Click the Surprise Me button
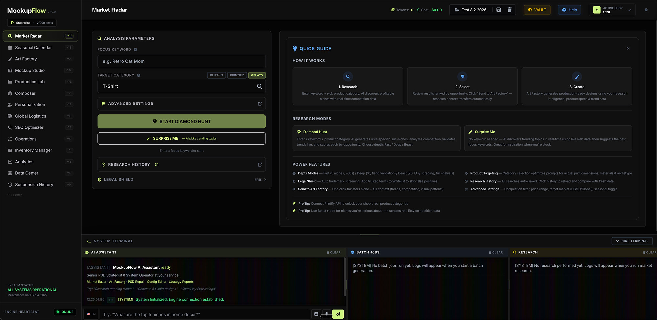This screenshot has height=320, width=657. pyautogui.click(x=181, y=138)
